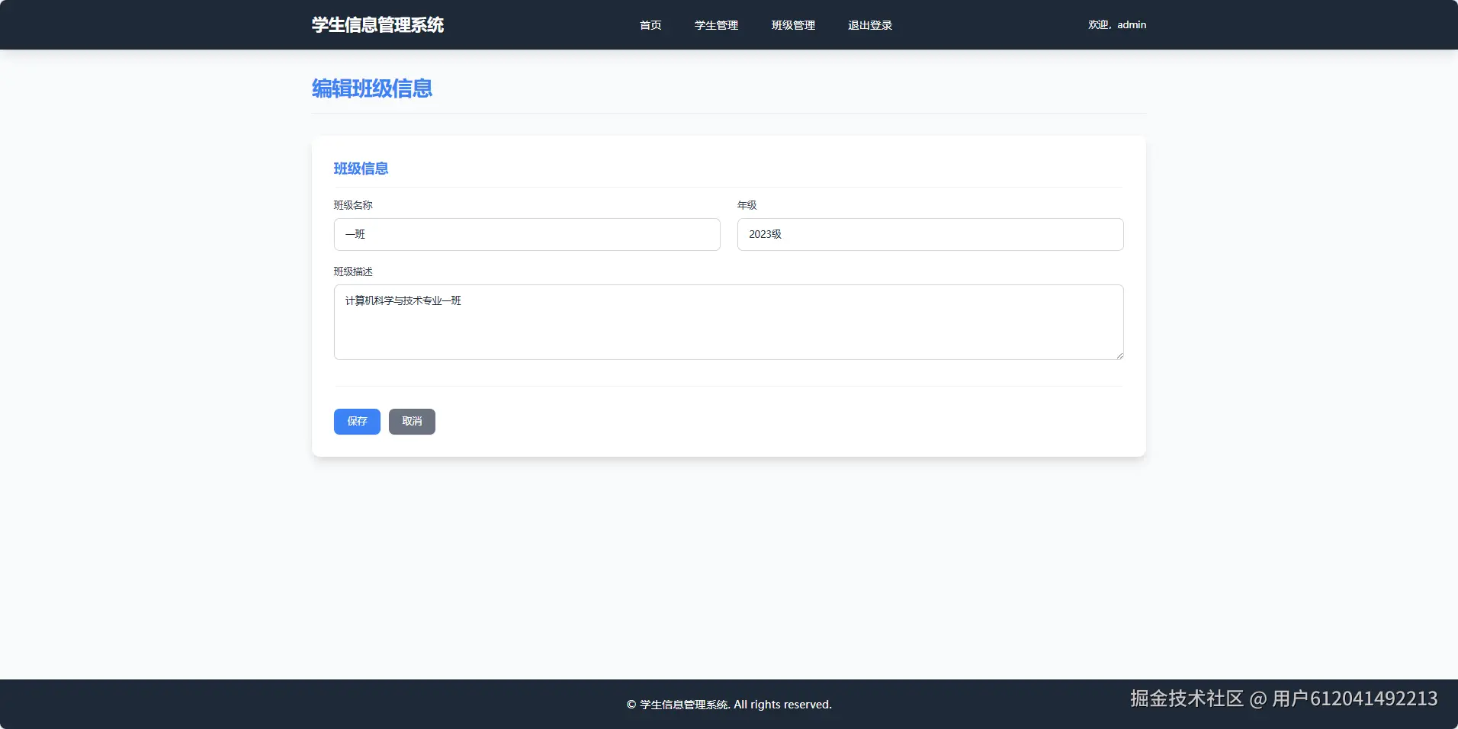Click the textarea resize handle at its corner
Image resolution: width=1458 pixels, height=729 pixels.
point(1118,354)
